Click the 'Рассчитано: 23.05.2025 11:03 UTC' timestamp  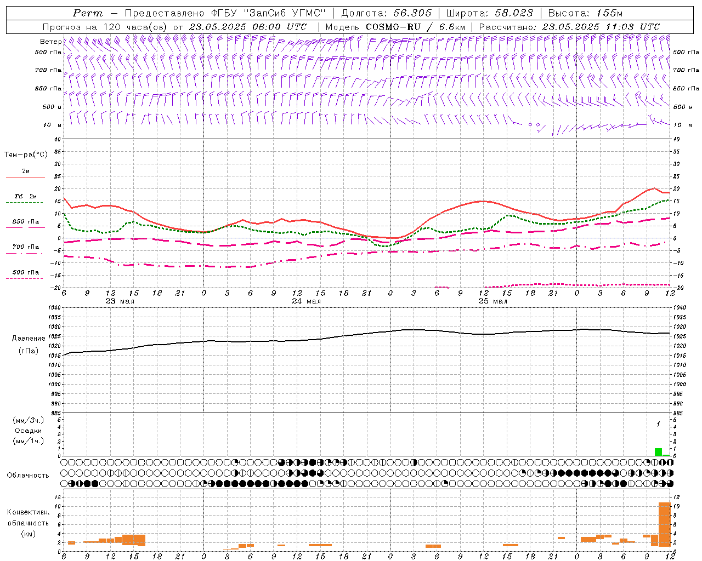tap(569, 27)
